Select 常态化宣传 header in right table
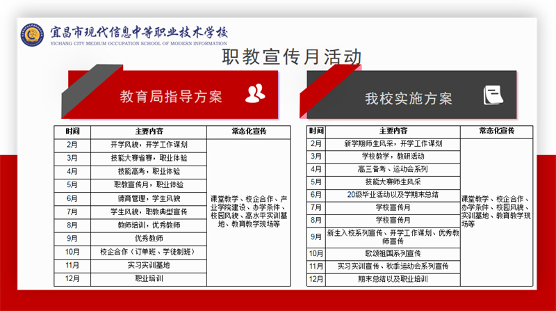This screenshot has height=311, width=556. tap(496, 131)
